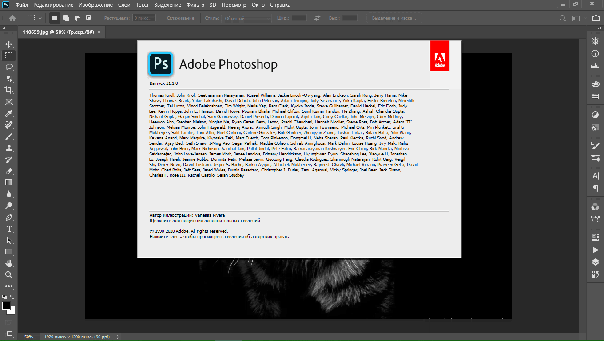Choose Add to selection mode button
Screen dimensions: 604x341
[66, 18]
